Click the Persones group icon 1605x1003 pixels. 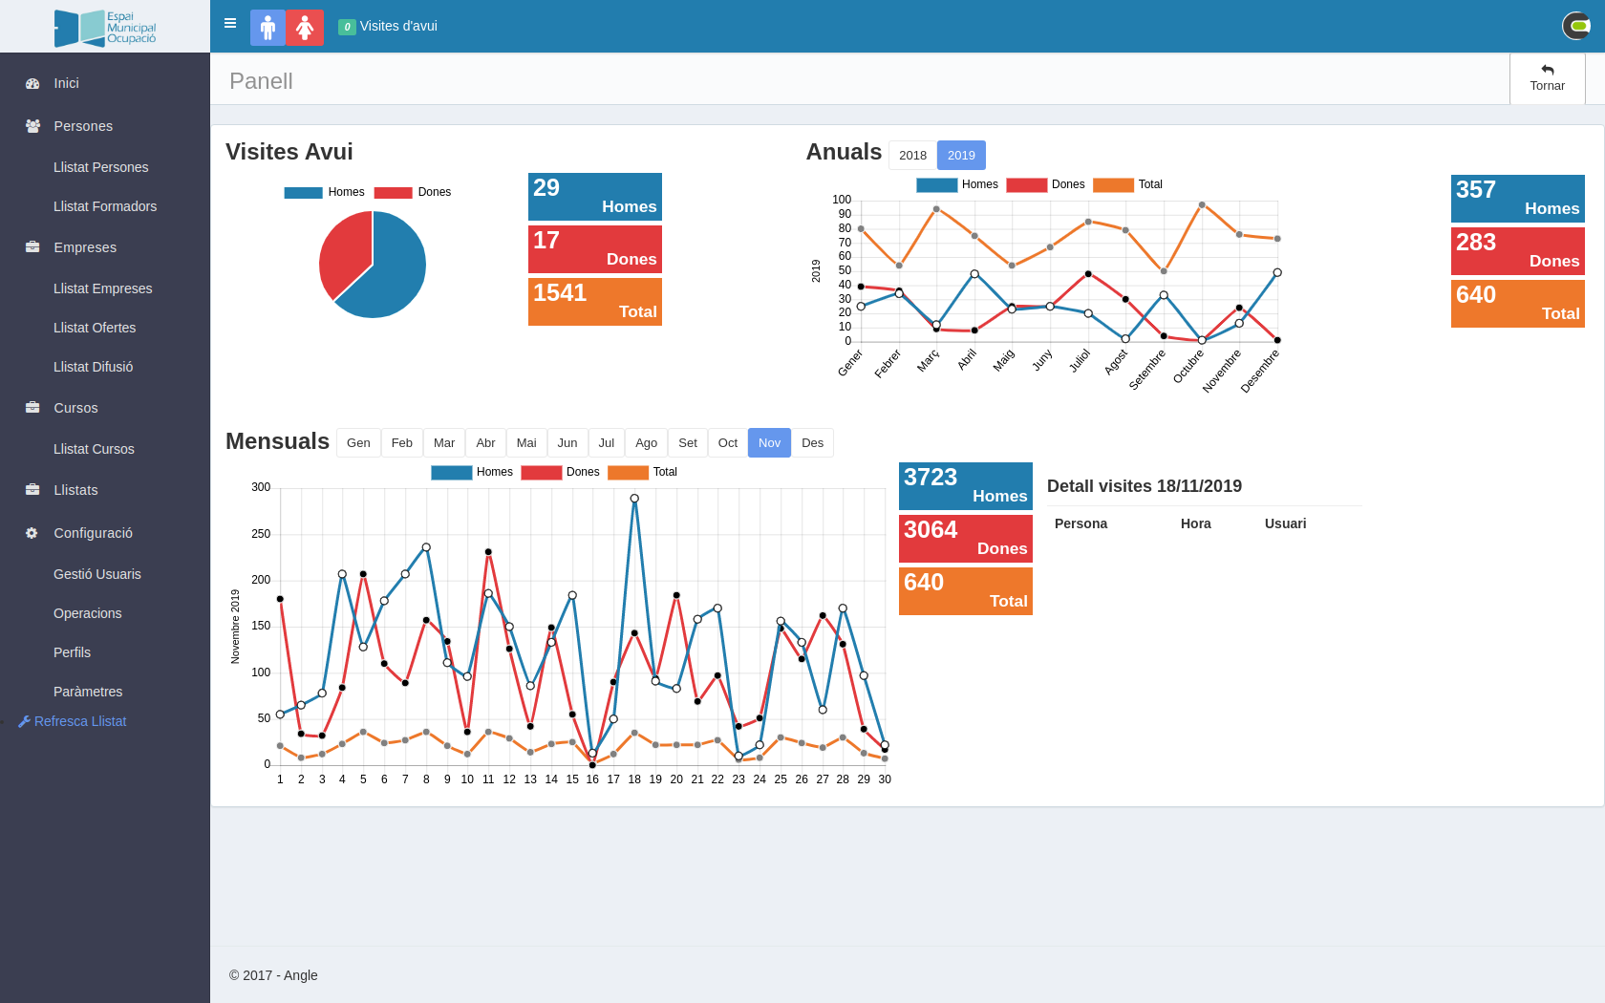coord(32,126)
